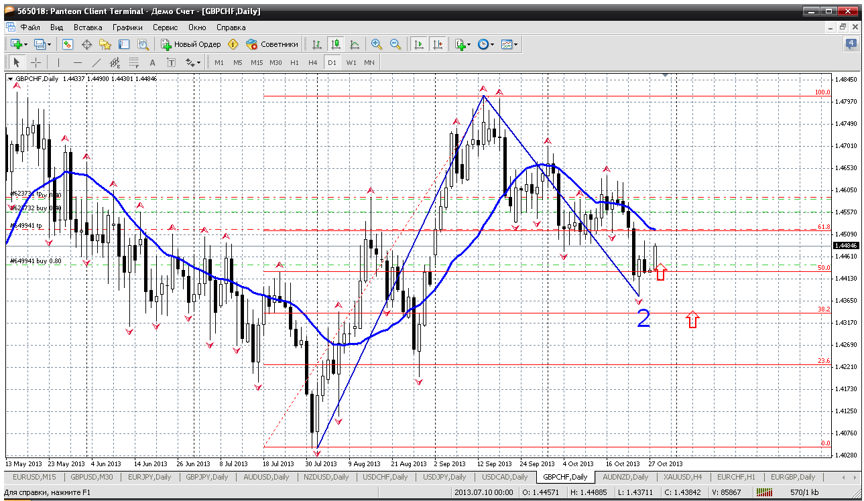This screenshot has width=864, height=501.
Task: Select the M15 timeframe
Action: [x=257, y=62]
